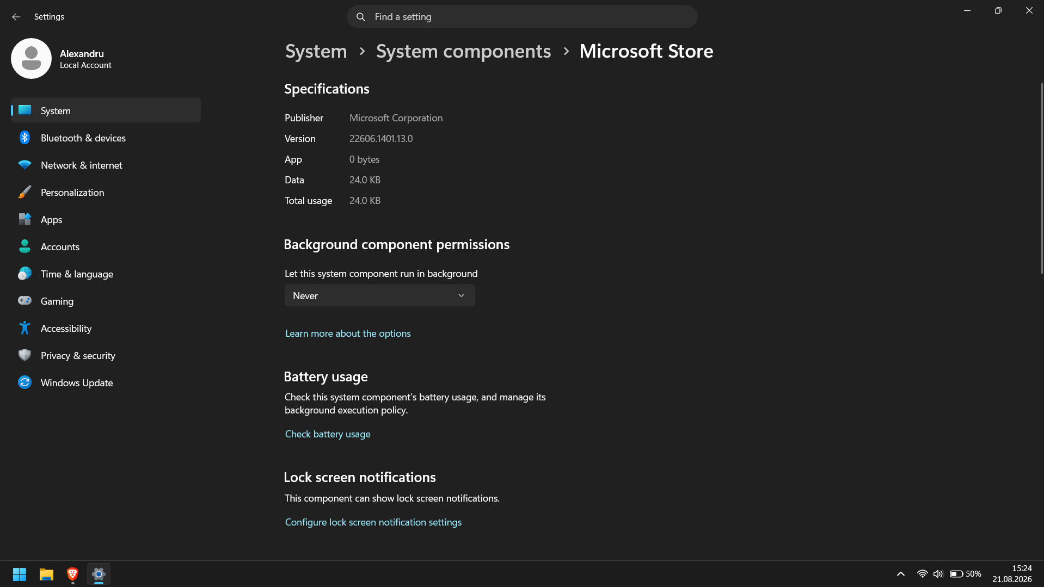Click the Bluetooth icon in sidebar
The height and width of the screenshot is (587, 1044).
(x=24, y=138)
